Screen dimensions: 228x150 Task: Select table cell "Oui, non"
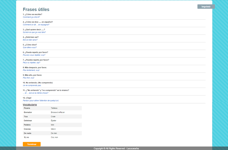click(66, 137)
